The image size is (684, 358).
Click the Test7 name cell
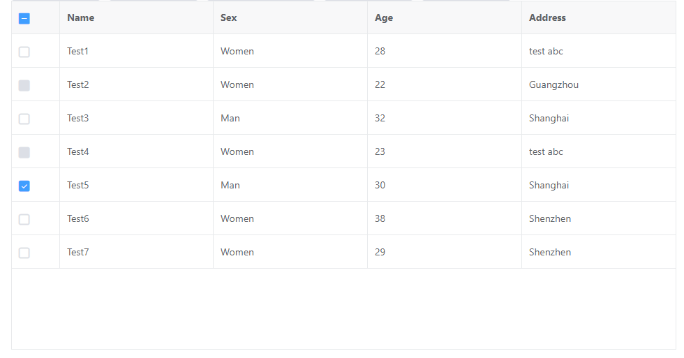pyautogui.click(x=78, y=253)
